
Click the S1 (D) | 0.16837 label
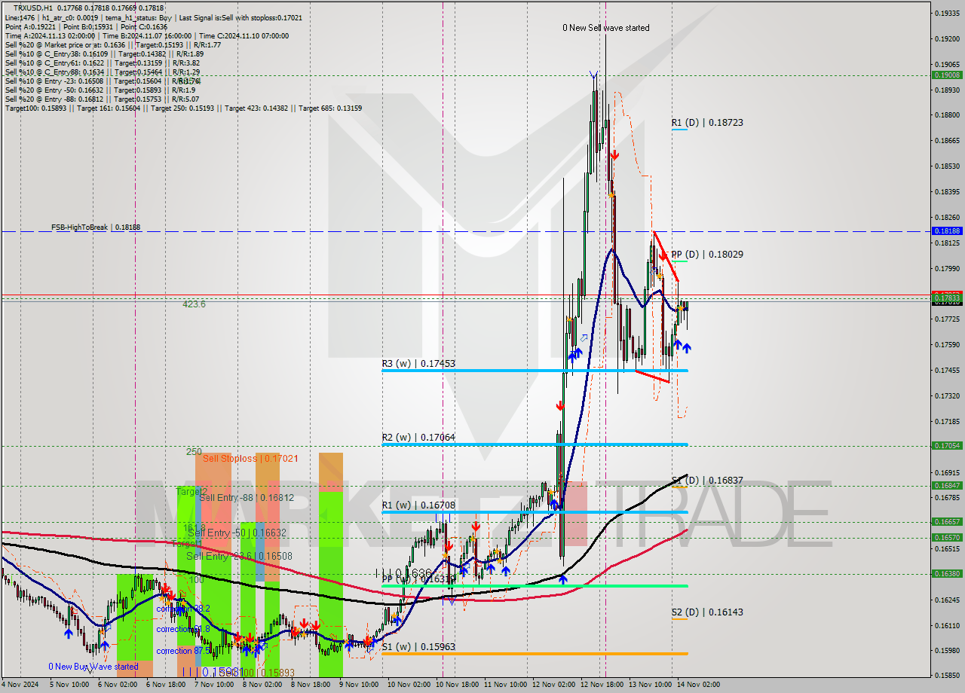[707, 481]
